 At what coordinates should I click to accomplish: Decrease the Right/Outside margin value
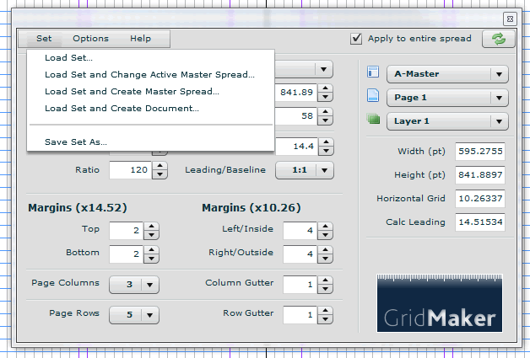(x=325, y=259)
